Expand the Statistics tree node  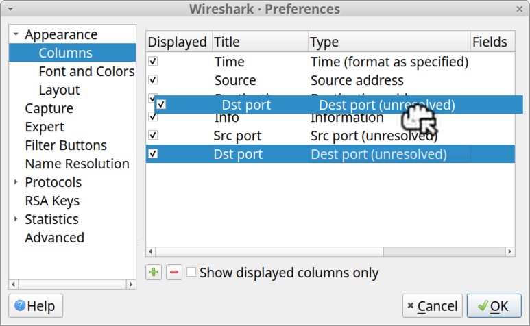point(16,219)
